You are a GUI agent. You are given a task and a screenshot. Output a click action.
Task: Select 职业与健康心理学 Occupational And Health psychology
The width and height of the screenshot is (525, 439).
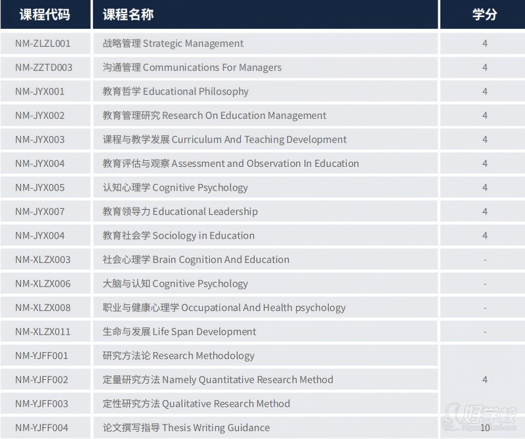point(224,308)
